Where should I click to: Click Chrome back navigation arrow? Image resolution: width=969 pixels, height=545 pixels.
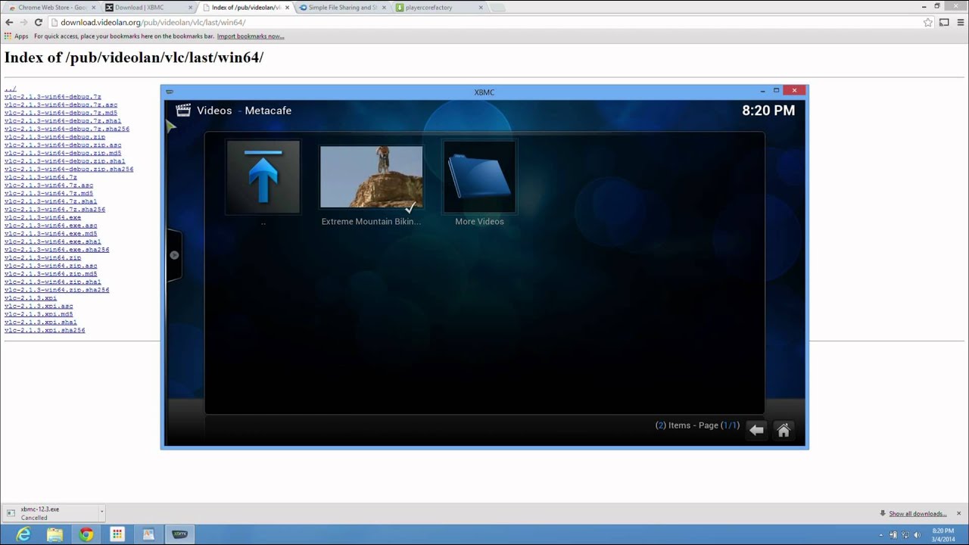tap(9, 23)
